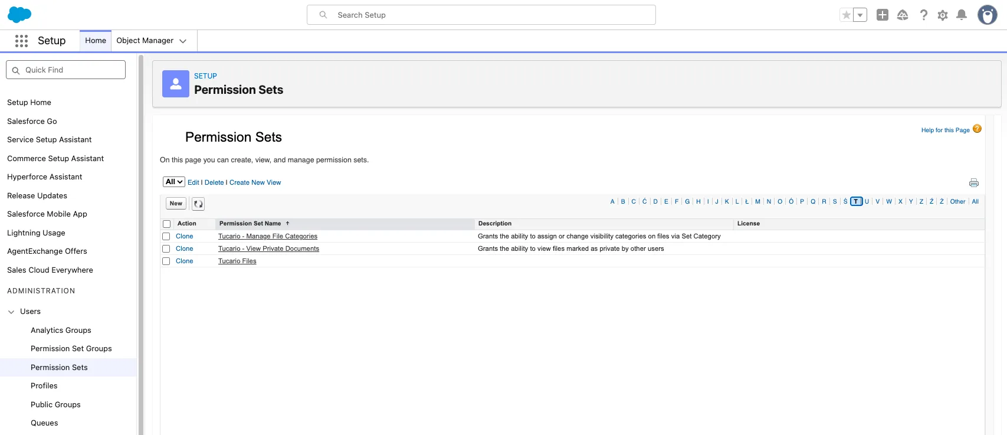Open the Notifications bell

tap(962, 15)
